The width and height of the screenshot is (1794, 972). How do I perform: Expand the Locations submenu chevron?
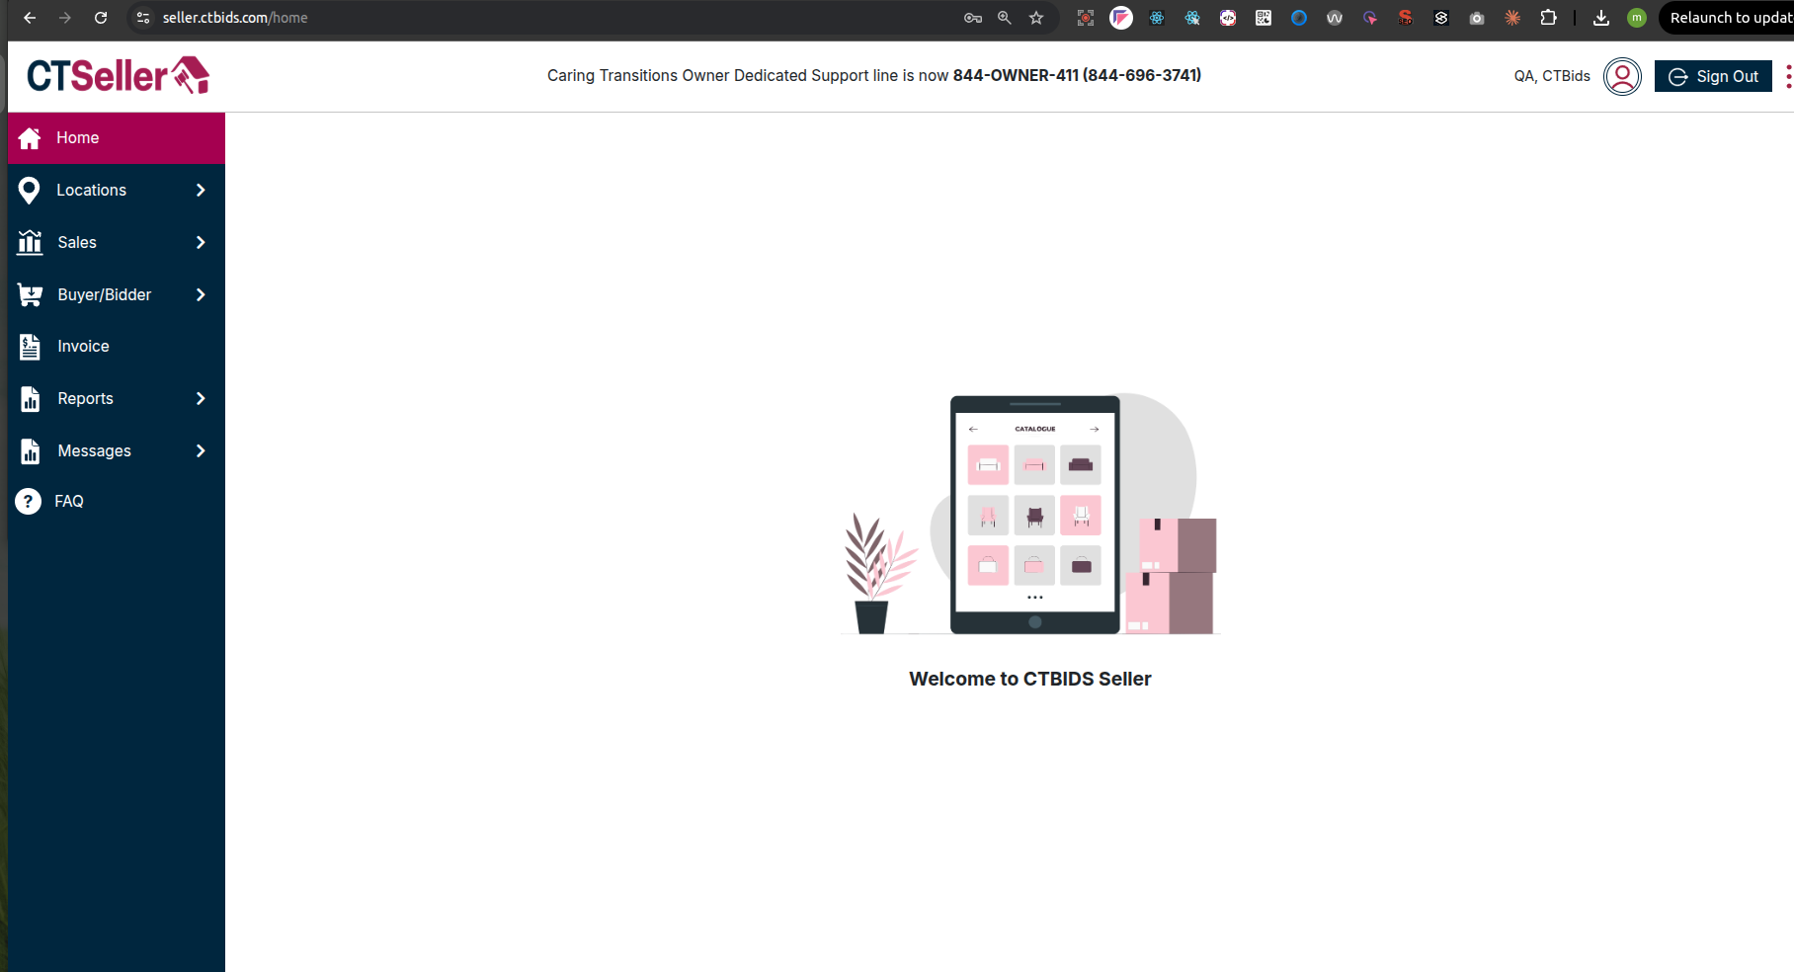[x=201, y=190]
